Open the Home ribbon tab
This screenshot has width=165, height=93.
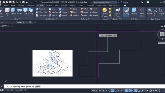coord(6,5)
